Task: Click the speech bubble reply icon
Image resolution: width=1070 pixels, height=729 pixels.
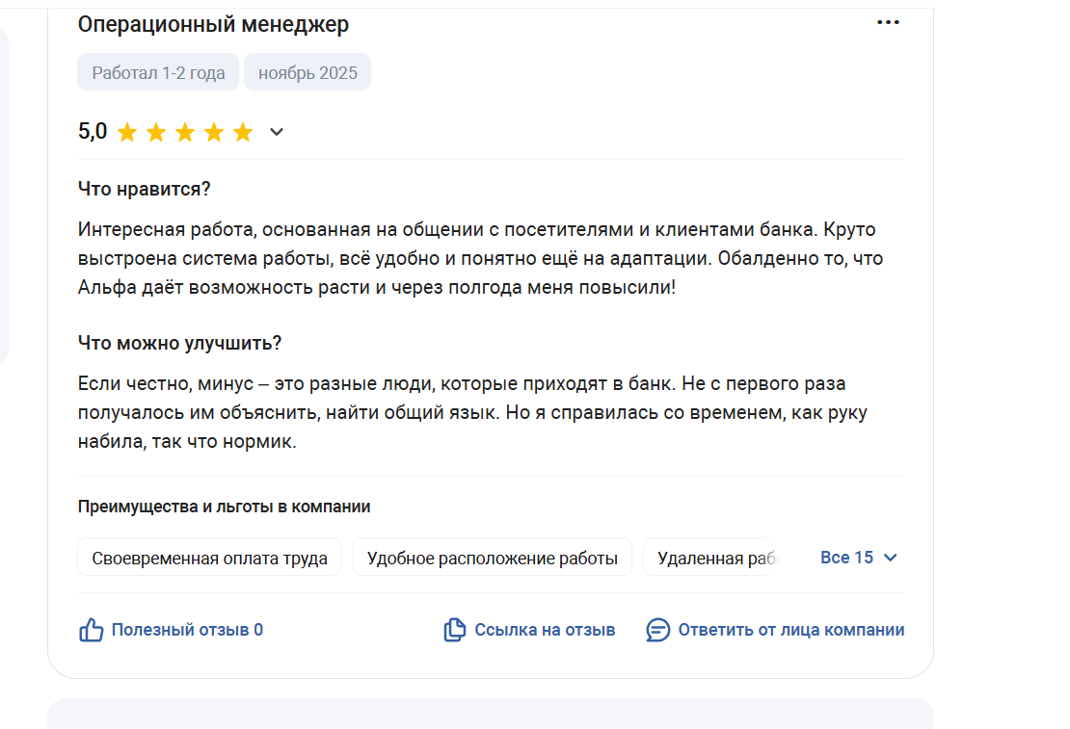Action: (657, 630)
